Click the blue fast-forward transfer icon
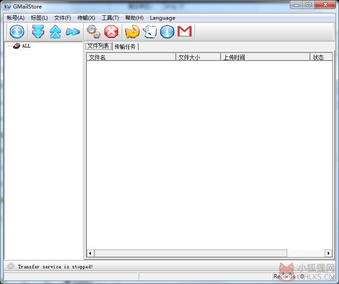This screenshot has width=339, height=284. 73,32
